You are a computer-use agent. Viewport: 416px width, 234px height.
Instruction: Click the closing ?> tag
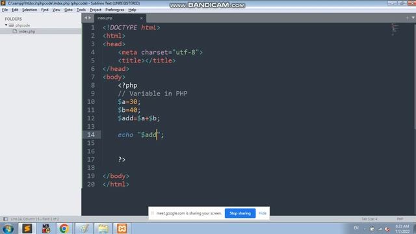(122, 159)
